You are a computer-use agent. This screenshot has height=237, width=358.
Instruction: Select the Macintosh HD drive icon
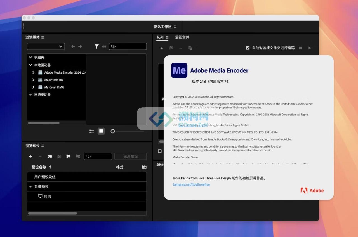tap(40, 80)
